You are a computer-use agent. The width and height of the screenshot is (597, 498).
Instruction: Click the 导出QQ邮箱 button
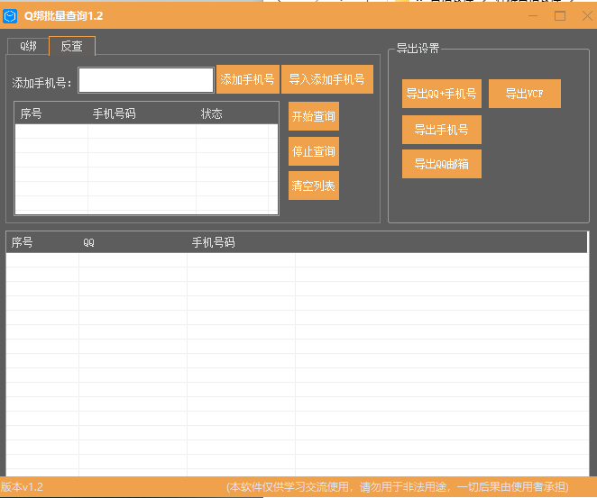tap(441, 164)
